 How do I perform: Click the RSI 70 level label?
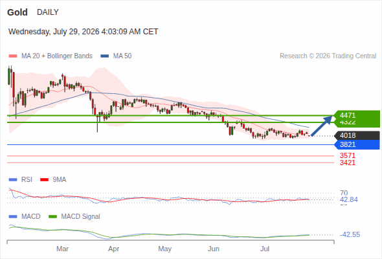click(344, 193)
